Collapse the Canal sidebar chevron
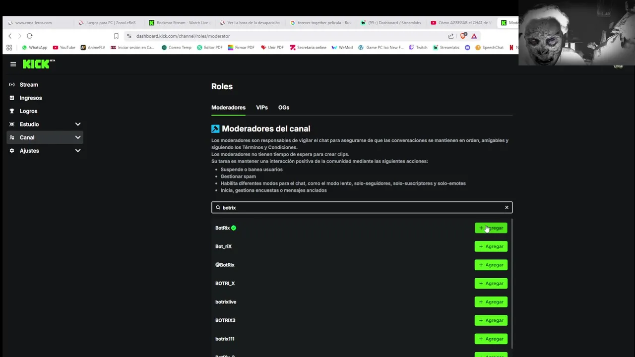Image resolution: width=635 pixels, height=357 pixels. (77, 137)
